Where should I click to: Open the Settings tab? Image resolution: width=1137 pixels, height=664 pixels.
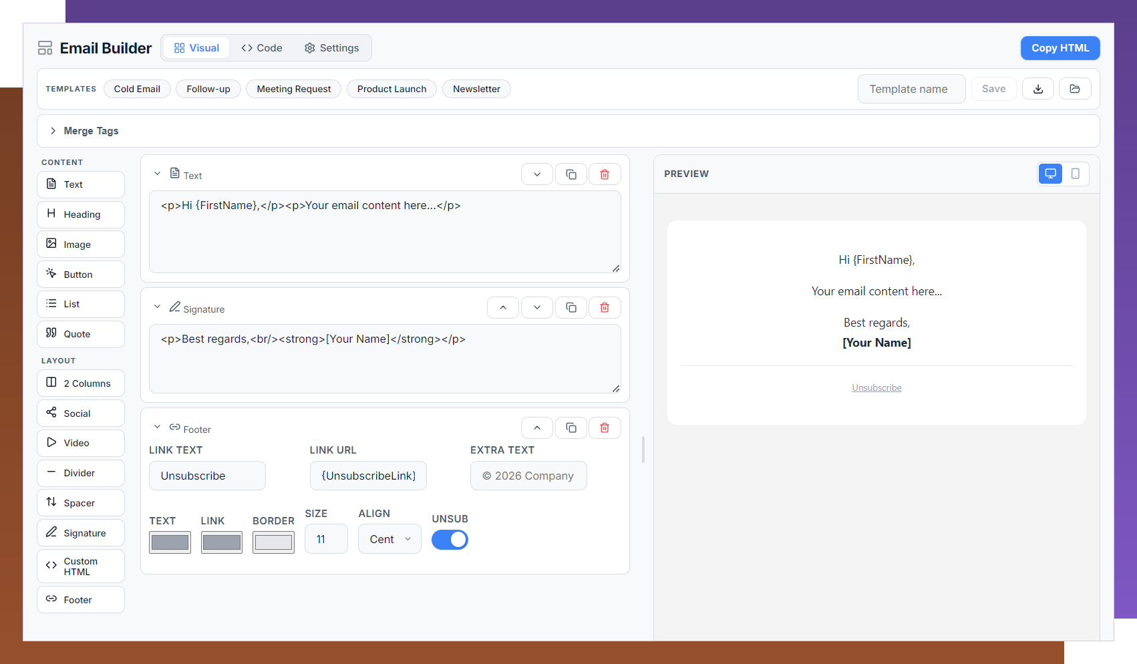[332, 47]
